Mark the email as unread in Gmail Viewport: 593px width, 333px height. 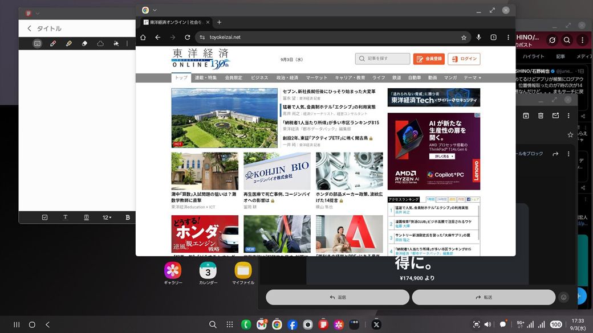[x=555, y=116]
